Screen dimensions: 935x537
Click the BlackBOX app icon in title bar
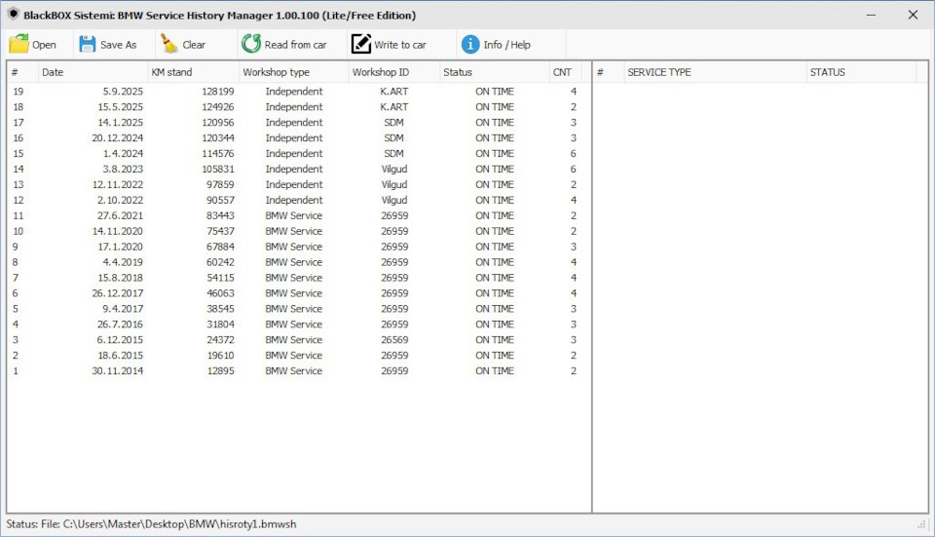(x=13, y=14)
